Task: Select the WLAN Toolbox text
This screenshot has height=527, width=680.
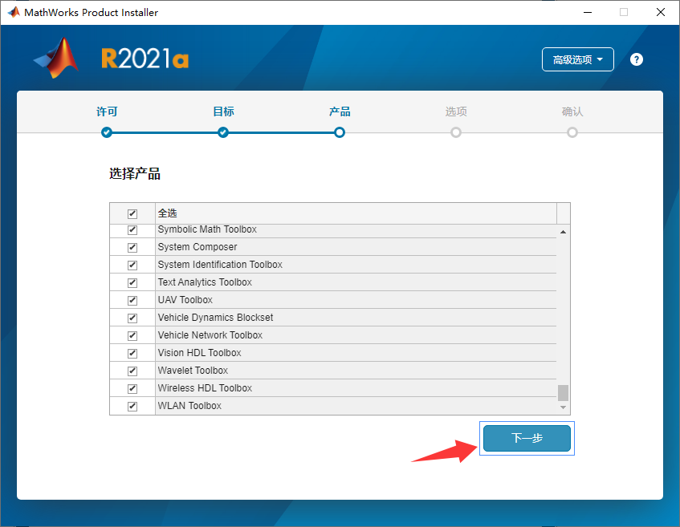Action: 189,406
